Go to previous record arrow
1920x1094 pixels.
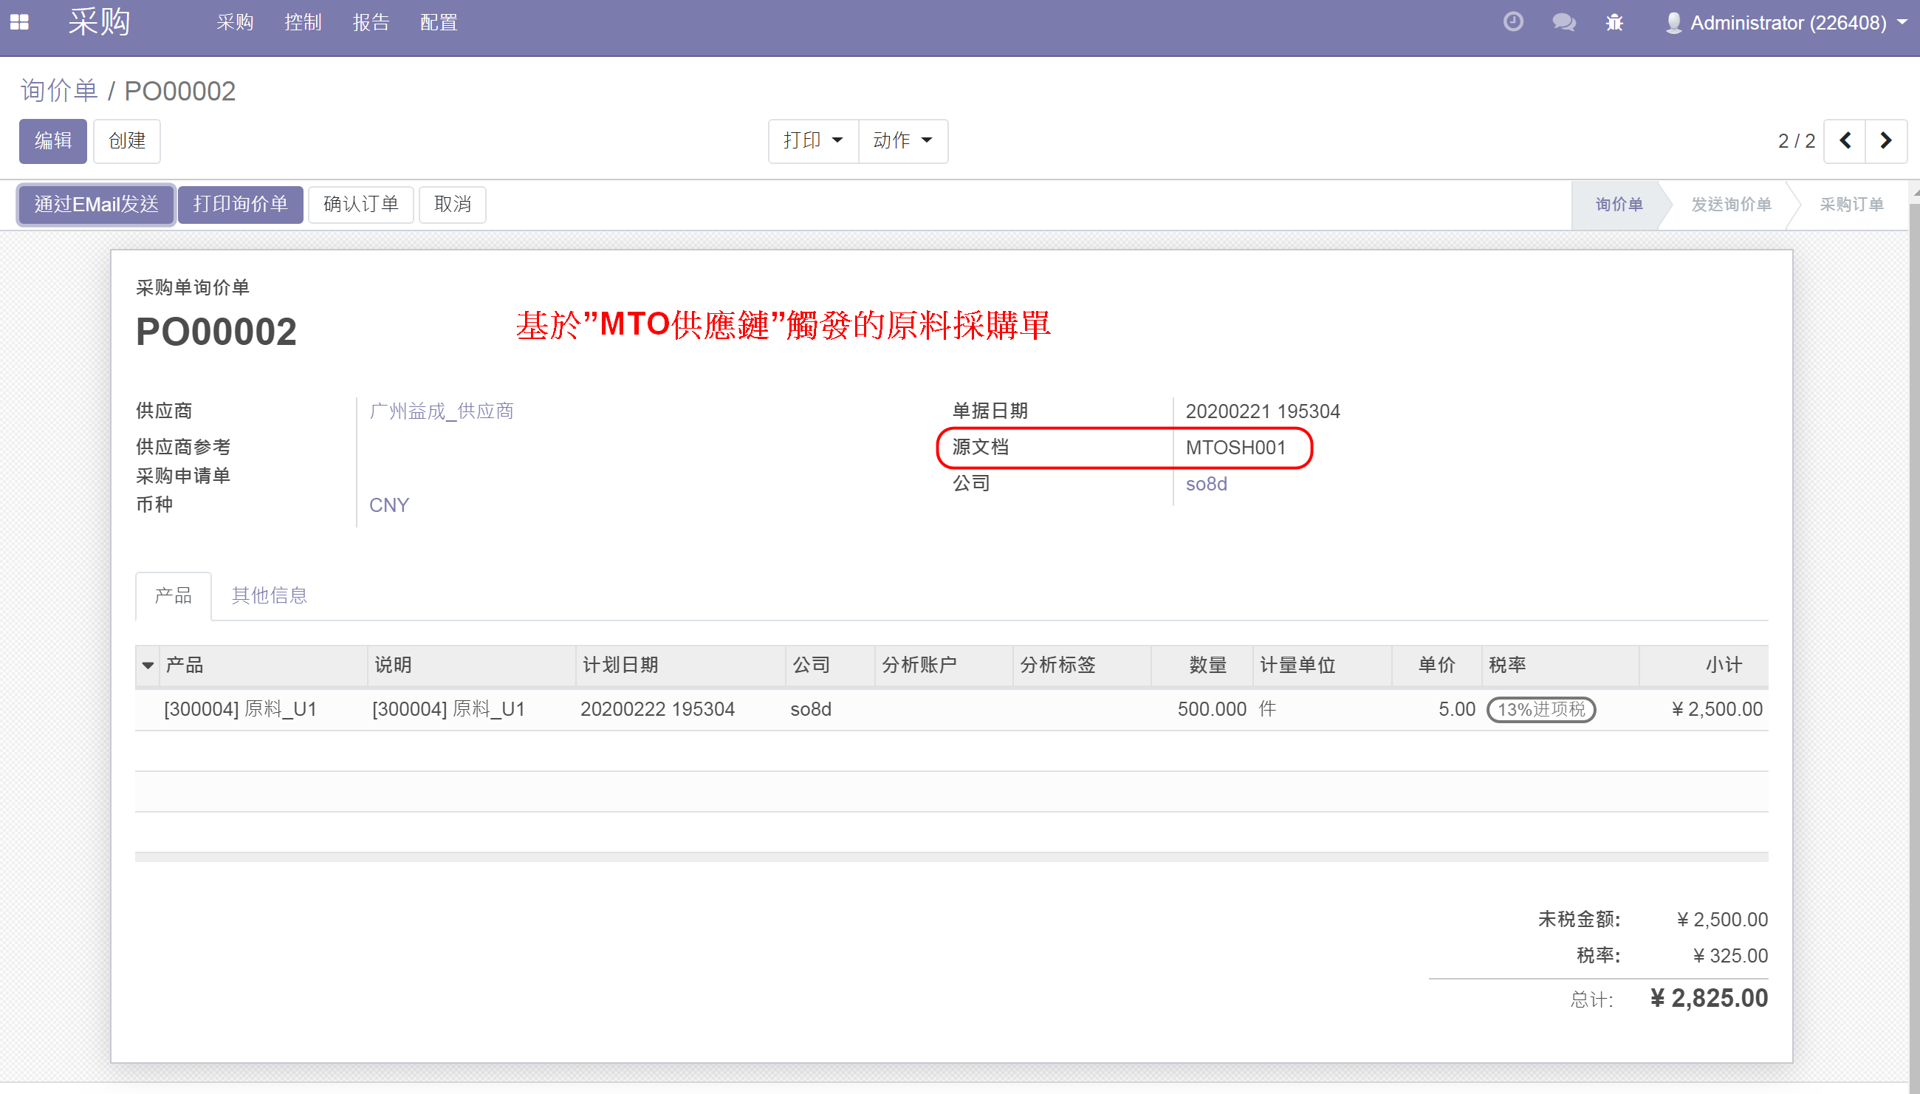1845,140
